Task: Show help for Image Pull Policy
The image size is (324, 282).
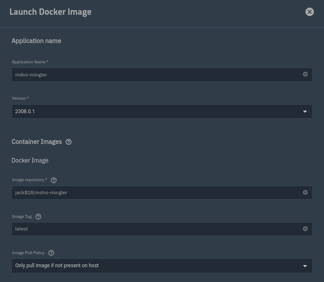Action: pyautogui.click(x=51, y=253)
